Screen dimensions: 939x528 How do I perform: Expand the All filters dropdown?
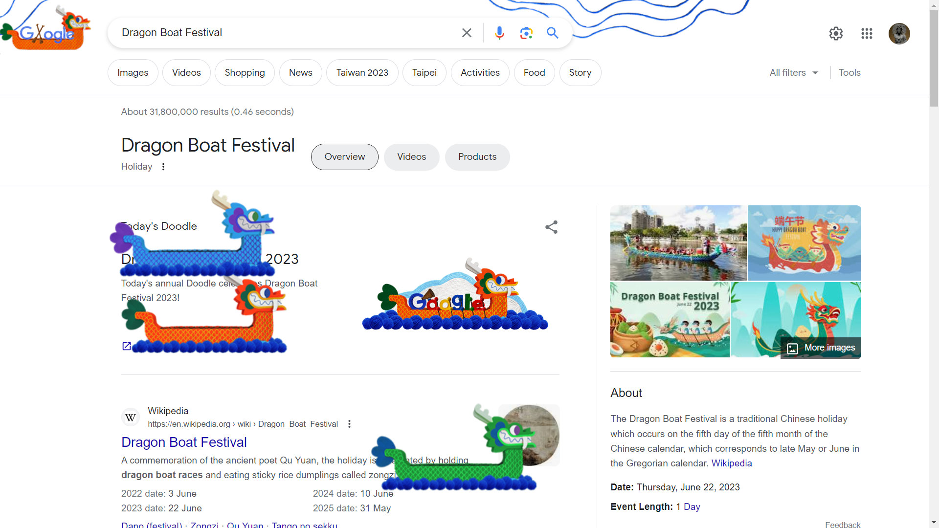(x=794, y=72)
